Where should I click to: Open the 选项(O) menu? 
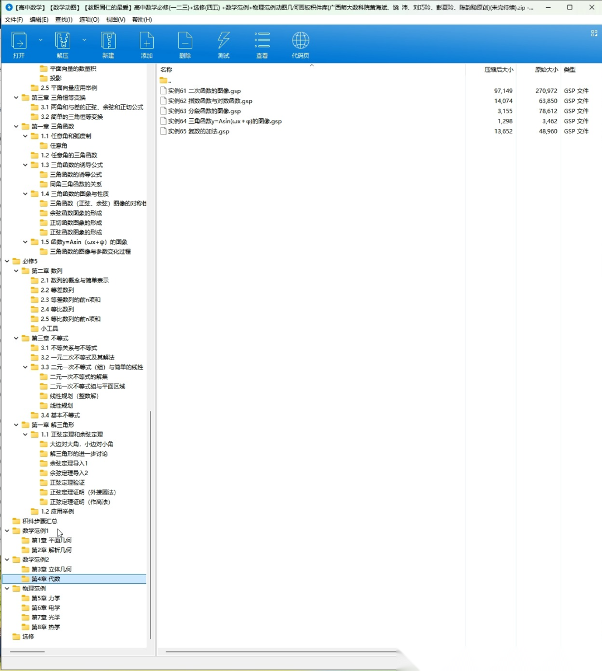click(89, 20)
